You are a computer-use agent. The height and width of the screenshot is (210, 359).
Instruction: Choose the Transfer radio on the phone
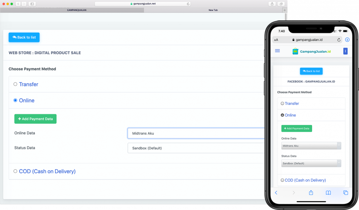(283, 103)
